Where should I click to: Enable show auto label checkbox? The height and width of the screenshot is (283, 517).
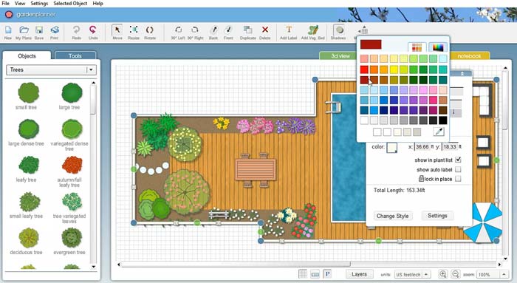[x=458, y=169]
